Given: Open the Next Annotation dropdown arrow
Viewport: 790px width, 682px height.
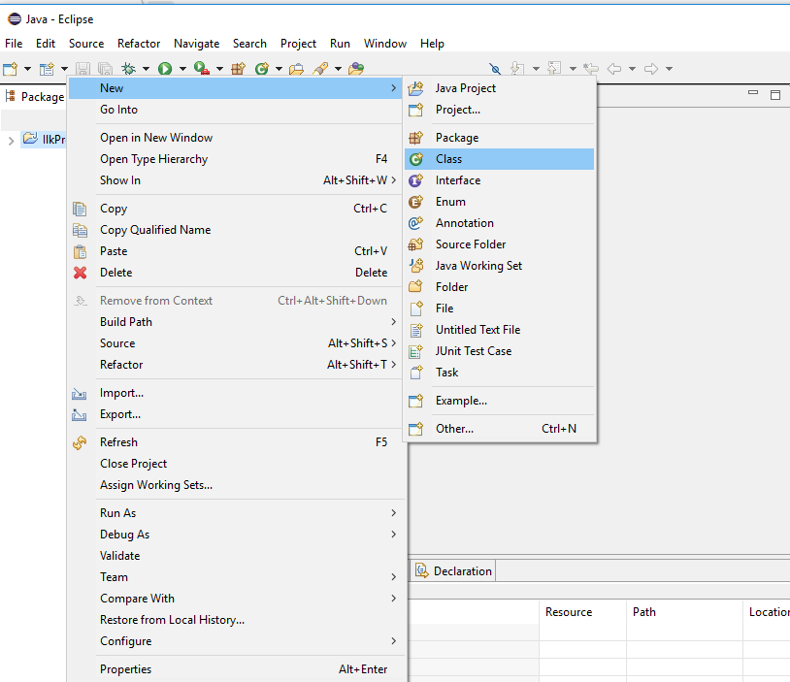Looking at the screenshot, I should [x=536, y=69].
